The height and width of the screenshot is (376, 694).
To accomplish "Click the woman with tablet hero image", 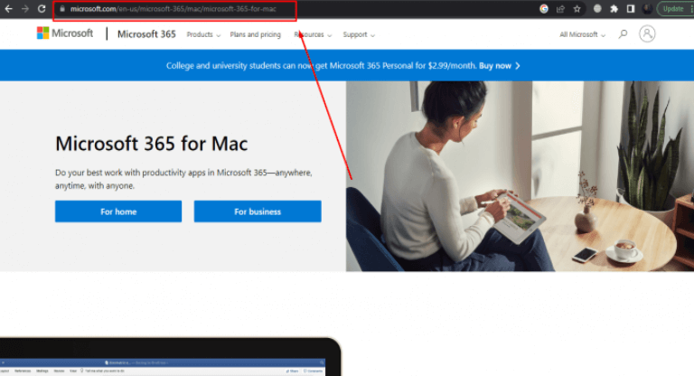I will coord(520,176).
